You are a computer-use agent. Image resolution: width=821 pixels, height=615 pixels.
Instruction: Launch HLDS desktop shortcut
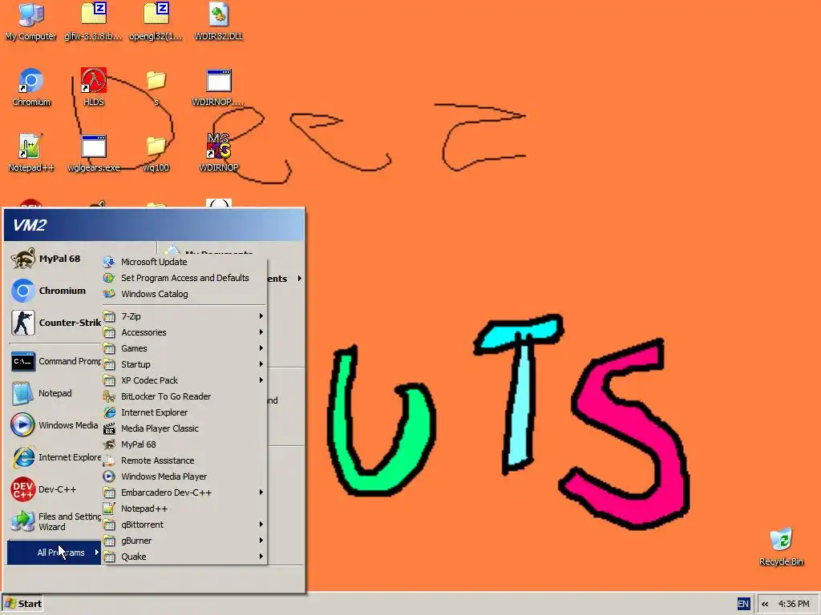94,86
